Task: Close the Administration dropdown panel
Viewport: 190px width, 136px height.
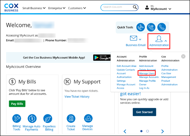Action: click(183, 56)
